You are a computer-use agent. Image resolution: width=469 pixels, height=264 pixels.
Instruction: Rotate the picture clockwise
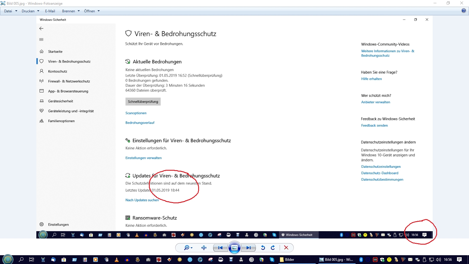[273, 248]
